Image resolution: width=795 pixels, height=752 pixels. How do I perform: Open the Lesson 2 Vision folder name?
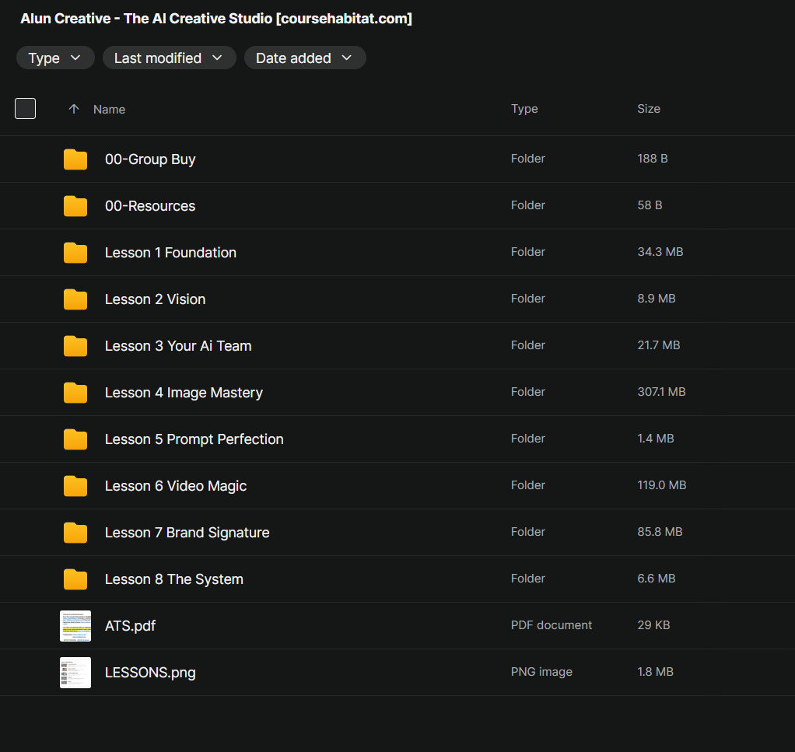(155, 299)
